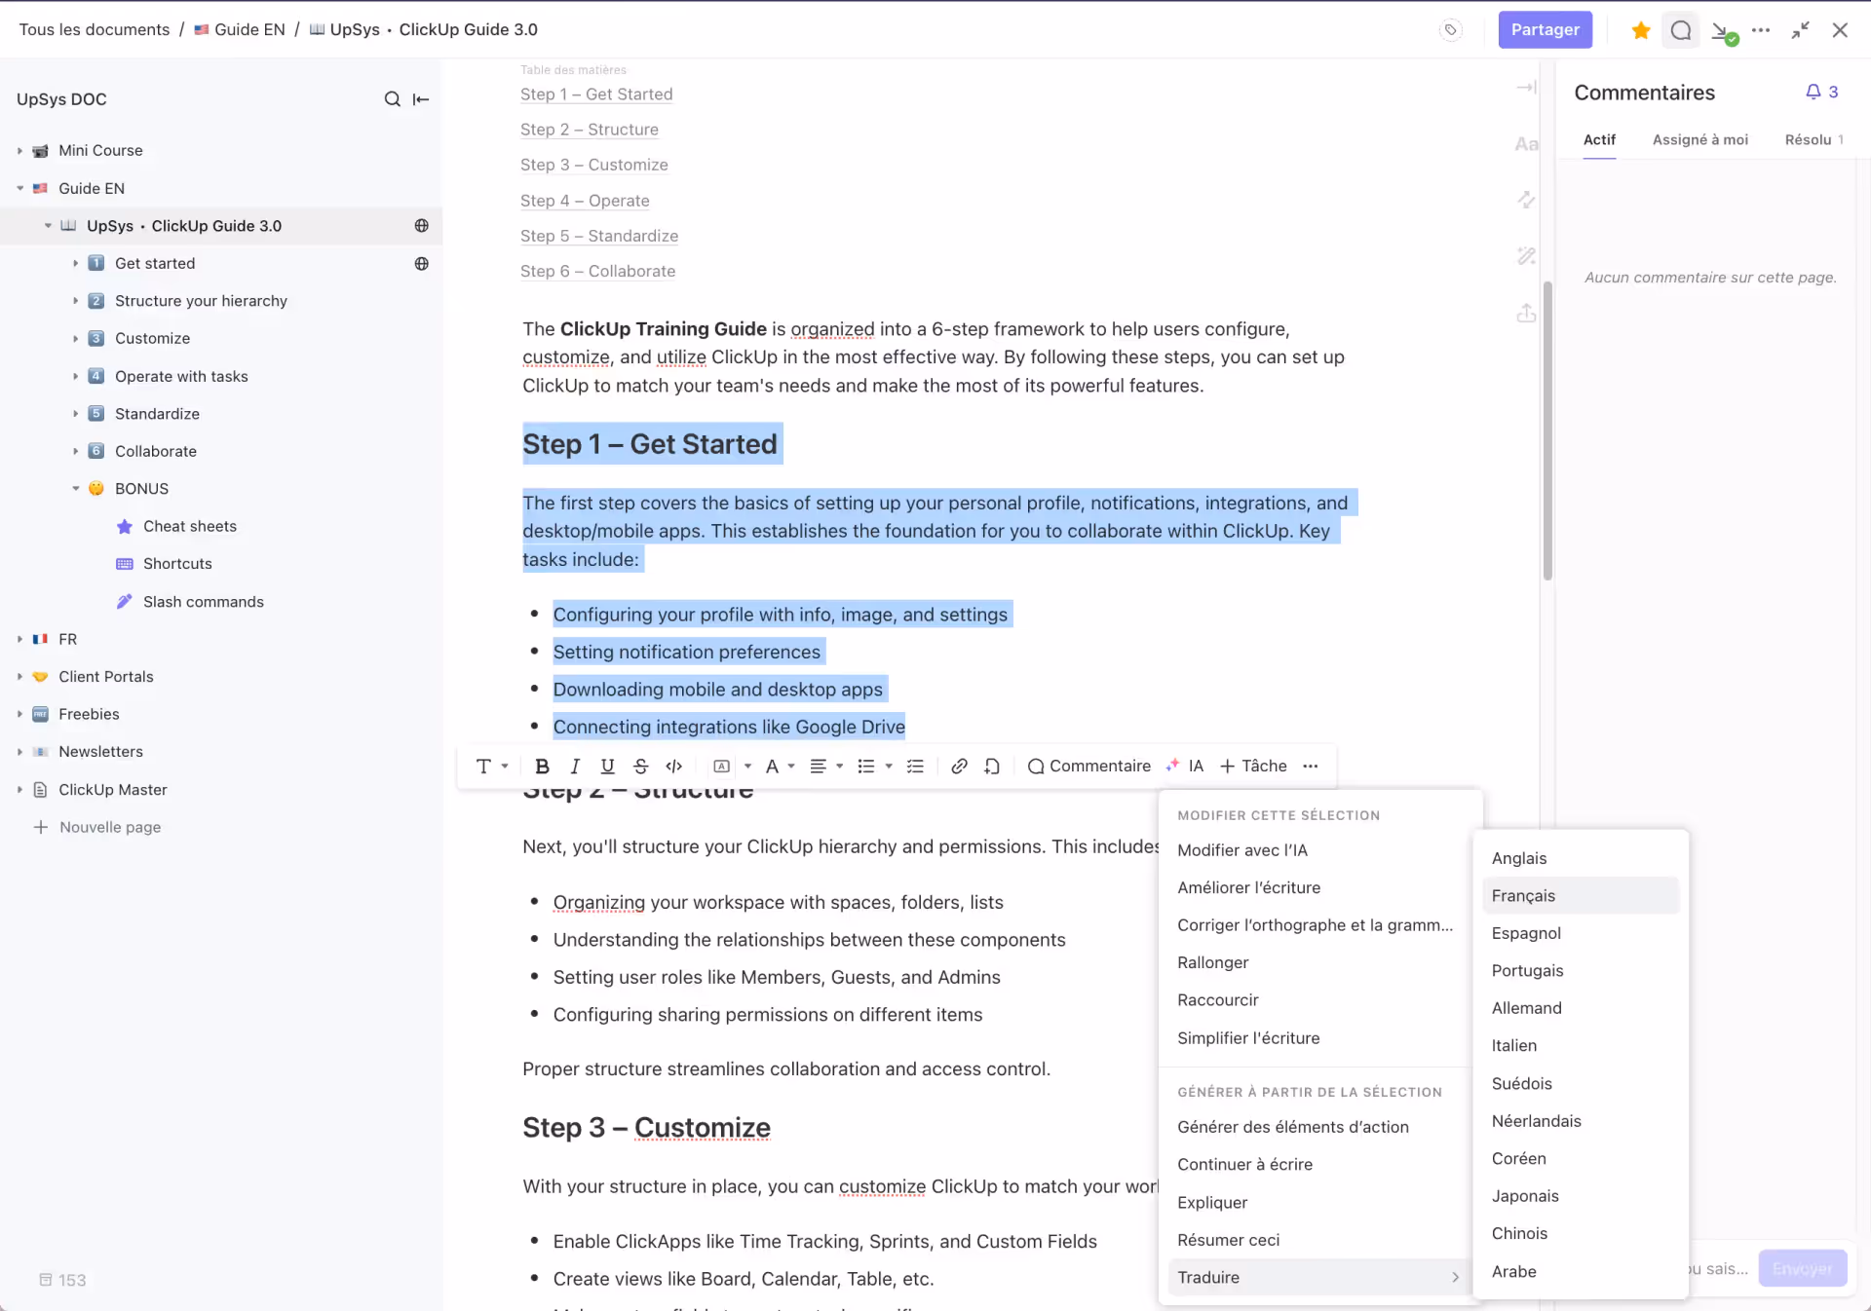This screenshot has height=1311, width=1871.
Task: Click the notification bell with 3
Action: (x=1821, y=93)
